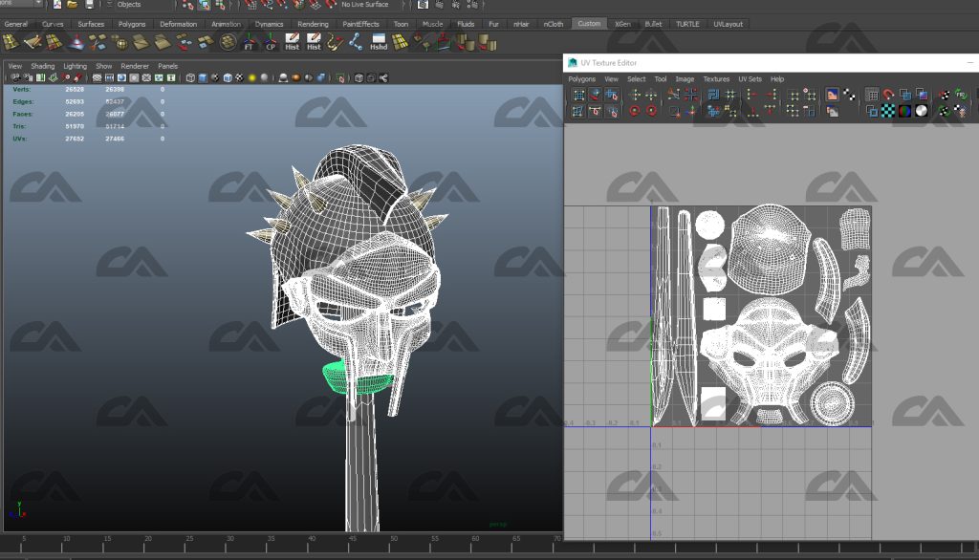
Task: Select the UV Lattice tool icon
Action: point(579,94)
